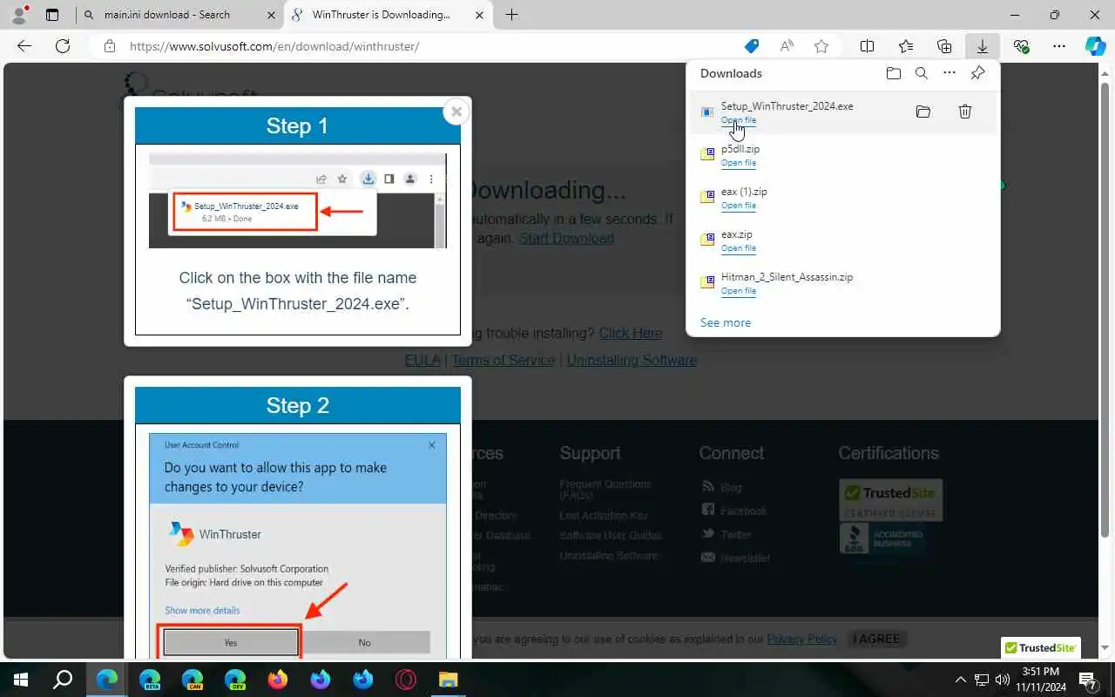Click the floating TrustedSite badge
The image size is (1115, 697).
point(1041,648)
